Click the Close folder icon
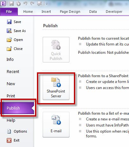The height and width of the screenshot is (147, 129). pyautogui.click(x=9, y=49)
